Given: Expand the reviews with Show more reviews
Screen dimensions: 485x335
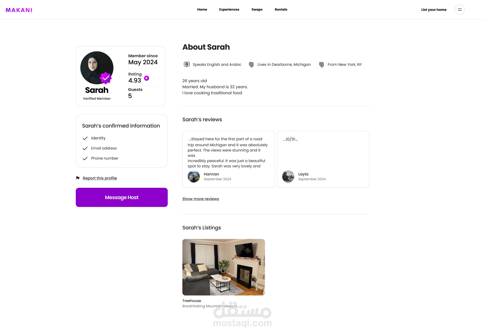Looking at the screenshot, I should (201, 199).
